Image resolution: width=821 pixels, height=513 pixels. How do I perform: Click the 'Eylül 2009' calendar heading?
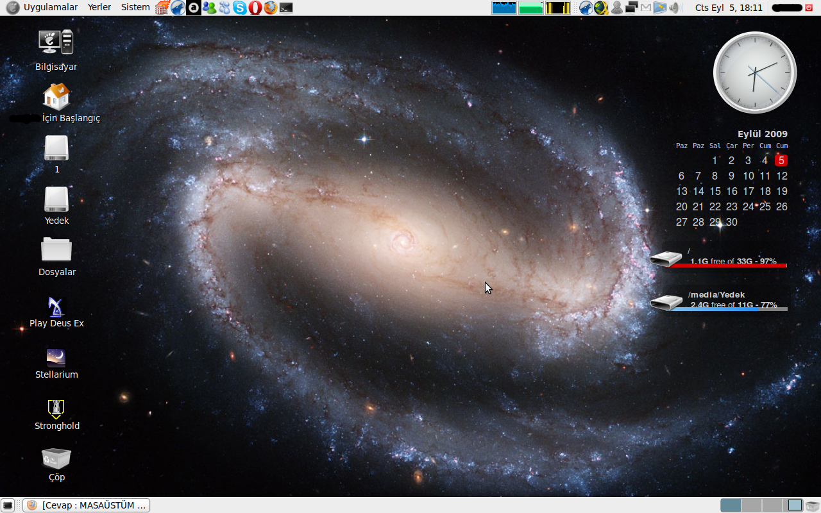coord(763,134)
